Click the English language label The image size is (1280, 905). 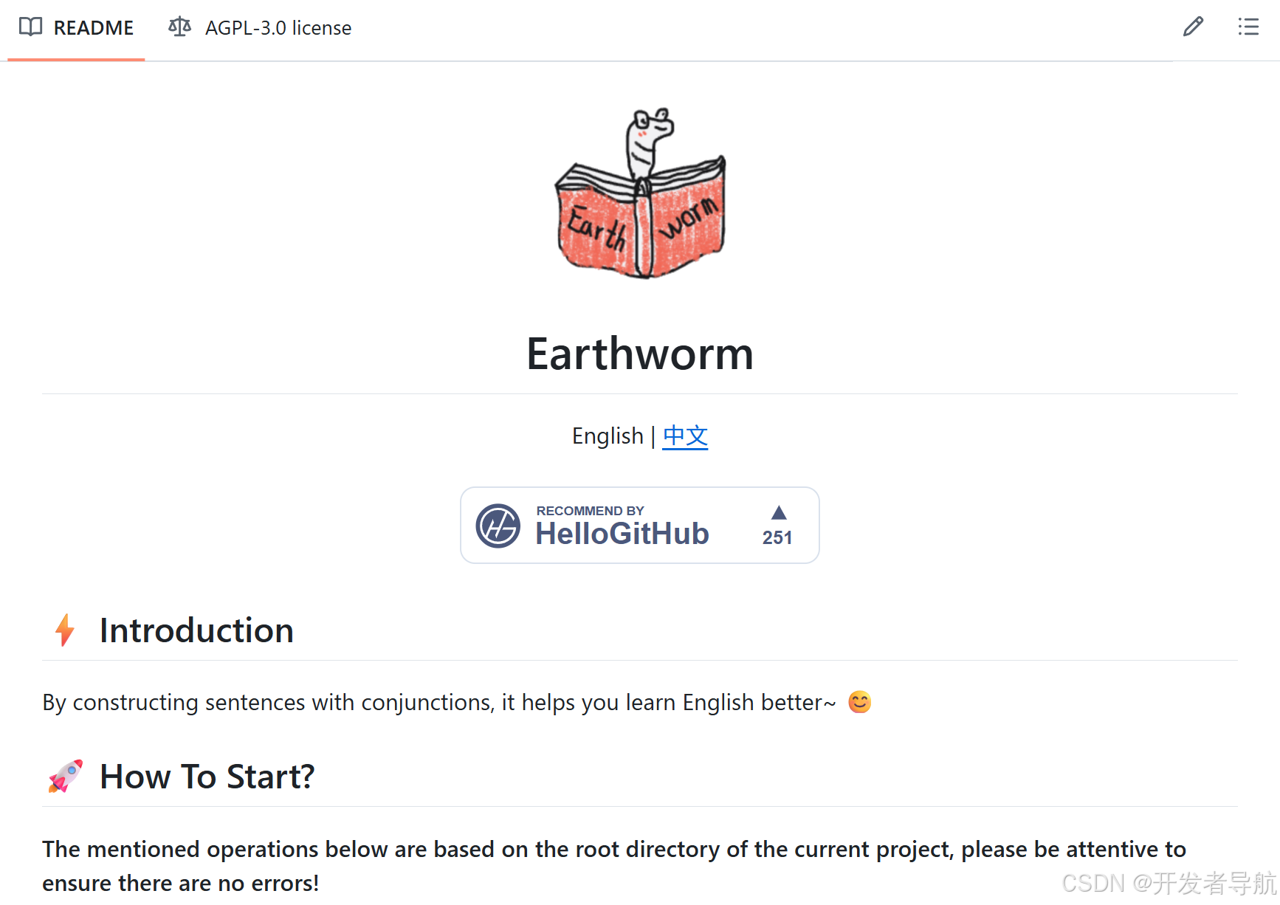608,436
